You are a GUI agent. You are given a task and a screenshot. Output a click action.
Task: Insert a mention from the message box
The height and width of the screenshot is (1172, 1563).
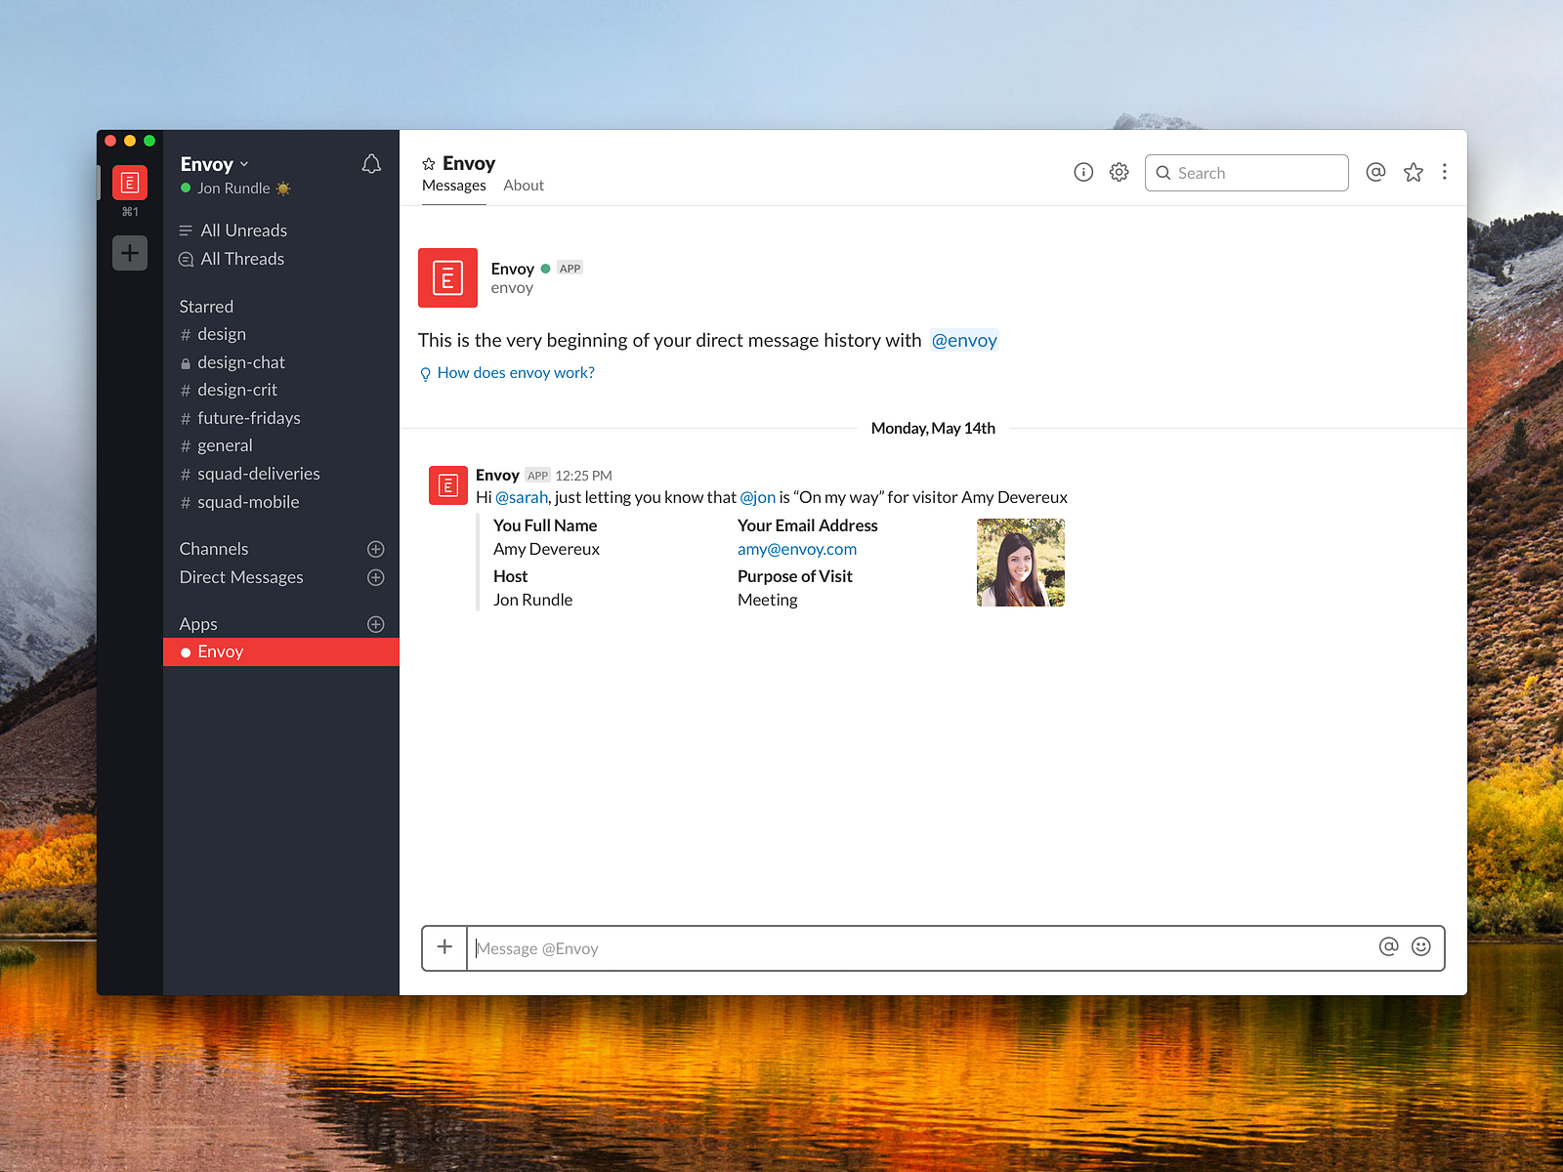[x=1389, y=946]
